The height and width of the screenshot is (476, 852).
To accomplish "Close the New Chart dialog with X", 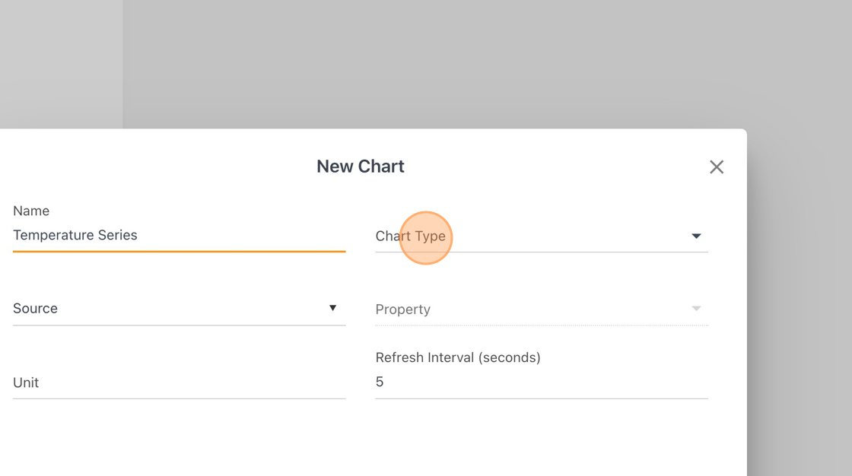I will [717, 167].
